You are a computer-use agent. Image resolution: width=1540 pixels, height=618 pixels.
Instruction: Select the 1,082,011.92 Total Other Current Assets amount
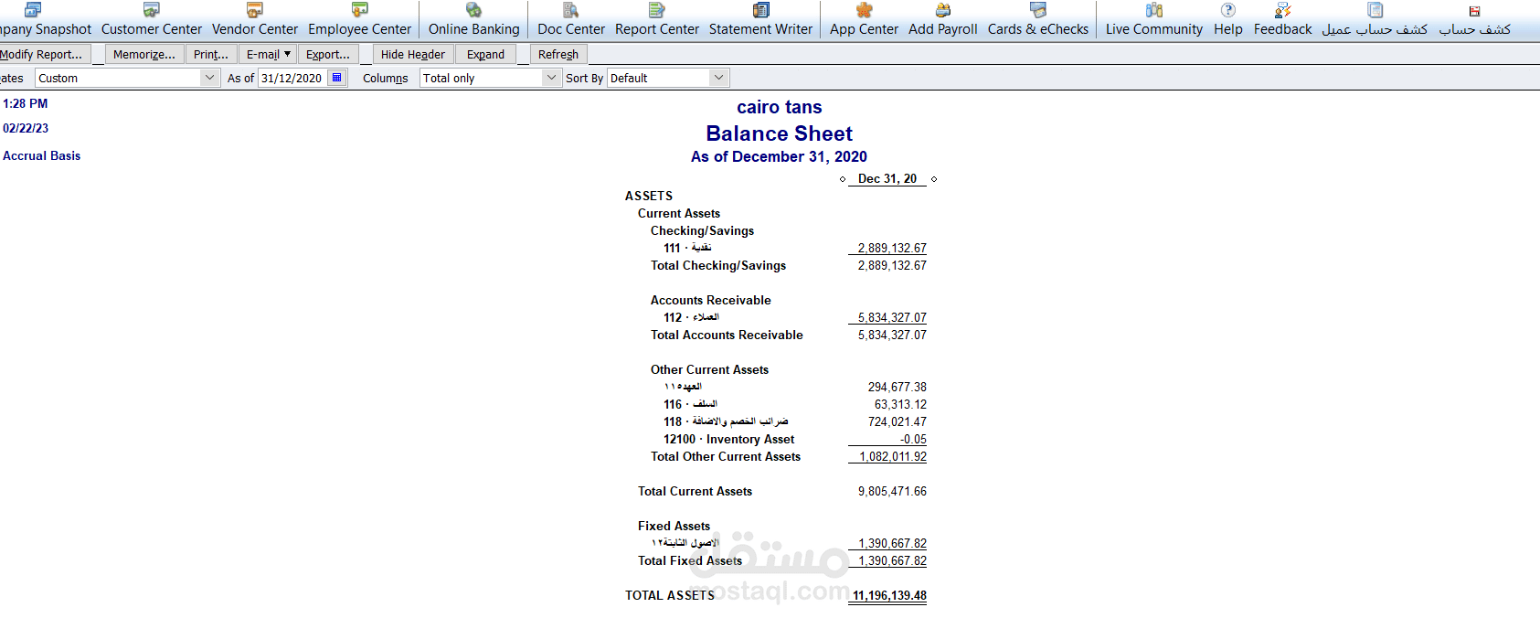[x=893, y=457]
